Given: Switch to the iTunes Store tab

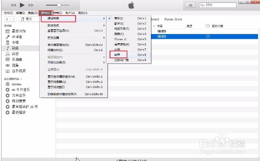Looking at the screenshot, I should 173,19.
